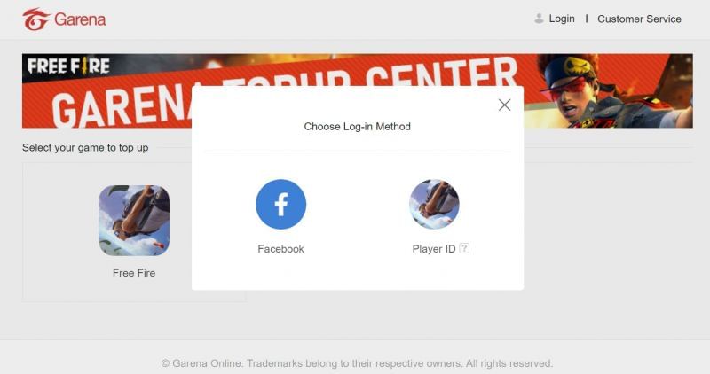Choose the Player ID circular avatar icon
This screenshot has width=710, height=374.
point(434,204)
